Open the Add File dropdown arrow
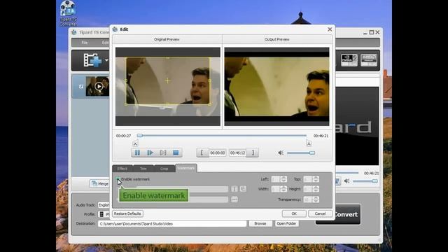This screenshot has width=448, height=252. coord(106,60)
